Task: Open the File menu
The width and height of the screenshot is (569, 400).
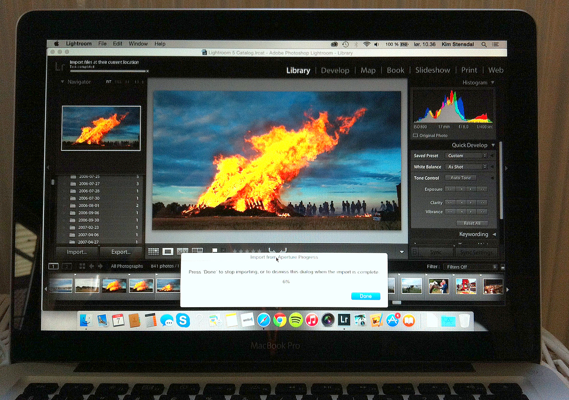Action: pos(102,44)
